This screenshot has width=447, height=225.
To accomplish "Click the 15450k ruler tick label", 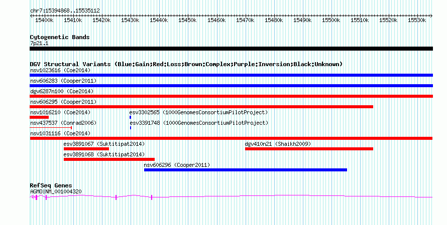I will click(187, 20).
